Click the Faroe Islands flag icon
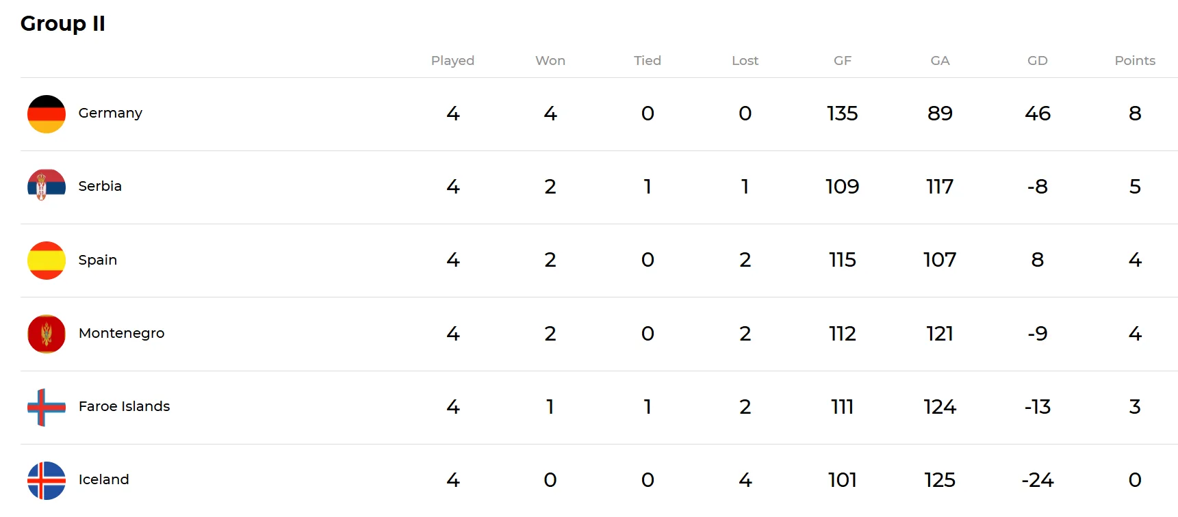1178x517 pixels. (x=47, y=407)
